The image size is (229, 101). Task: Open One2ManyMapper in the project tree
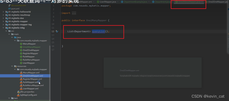(31, 47)
